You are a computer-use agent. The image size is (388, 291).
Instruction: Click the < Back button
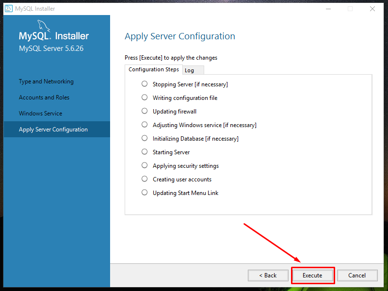[268, 275]
